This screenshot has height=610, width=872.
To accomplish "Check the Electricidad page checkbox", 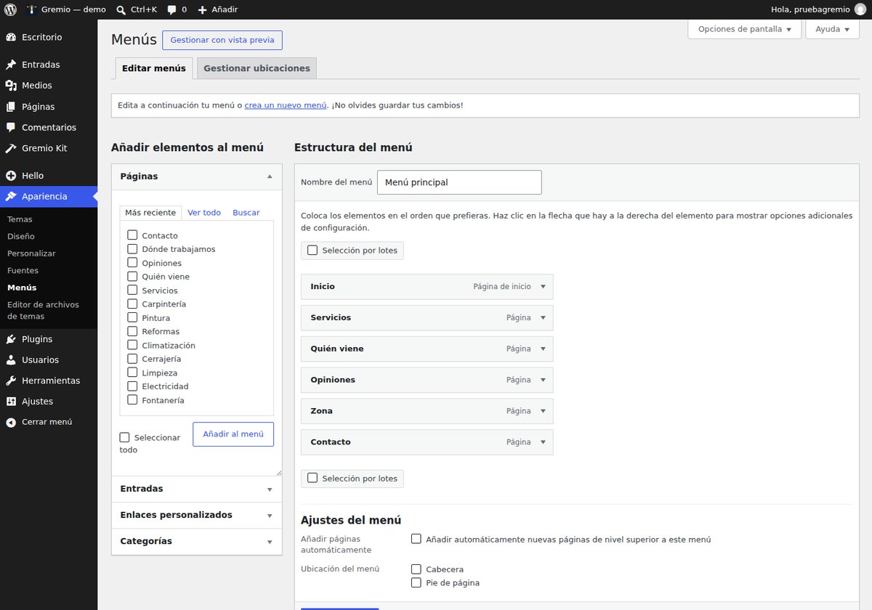I will point(132,386).
